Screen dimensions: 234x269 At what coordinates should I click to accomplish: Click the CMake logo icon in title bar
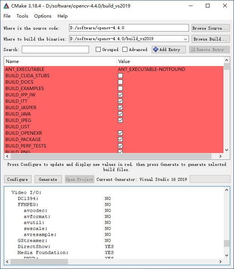[6, 6]
